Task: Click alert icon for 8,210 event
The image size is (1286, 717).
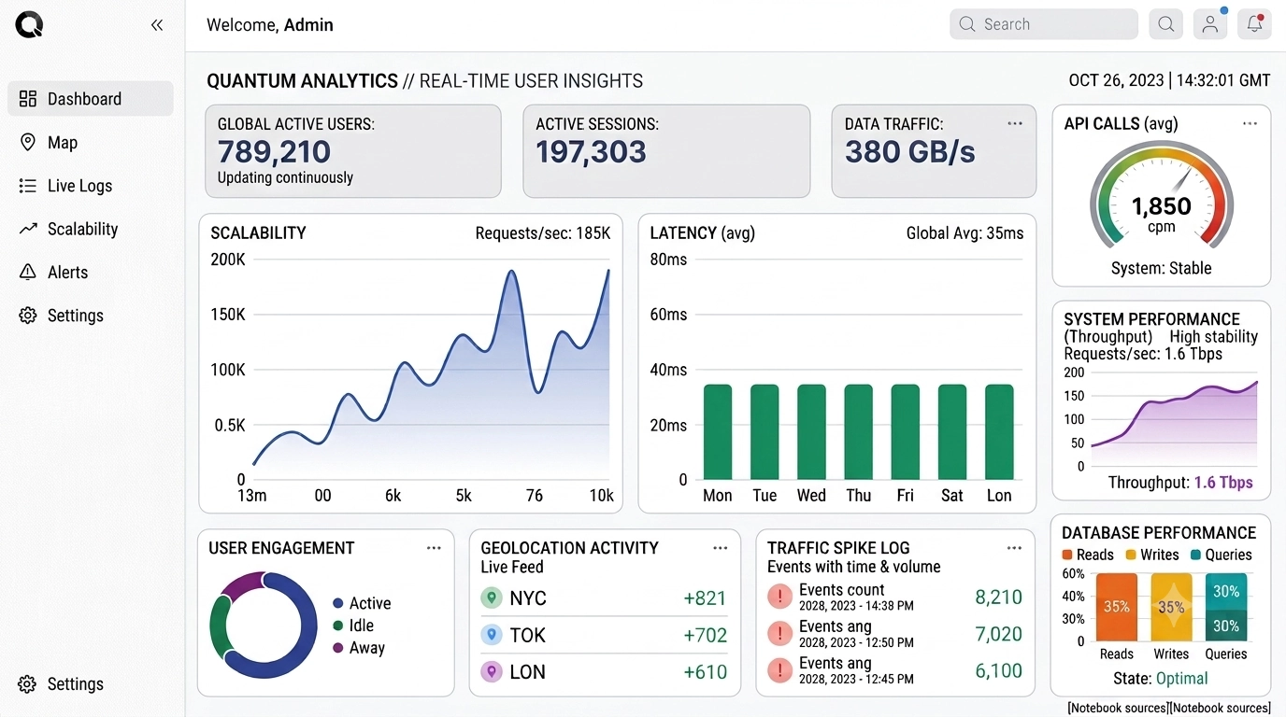Action: 779,597
